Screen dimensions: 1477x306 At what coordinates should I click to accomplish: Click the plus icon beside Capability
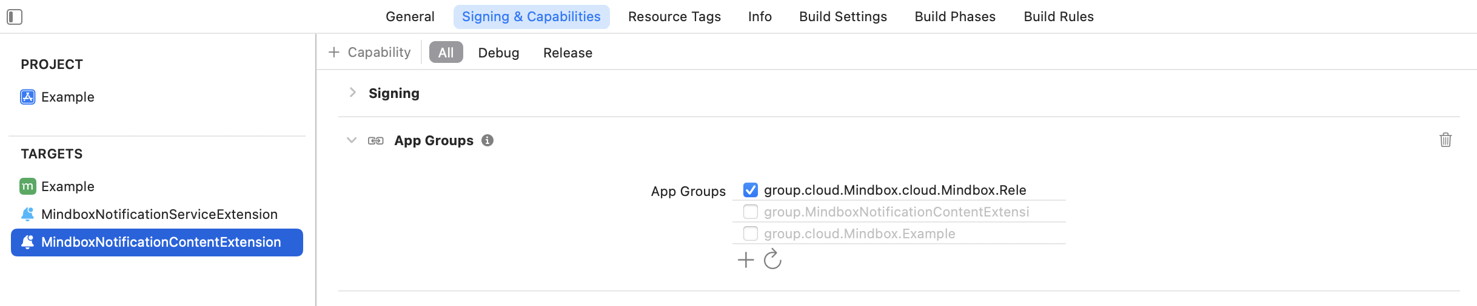333,53
